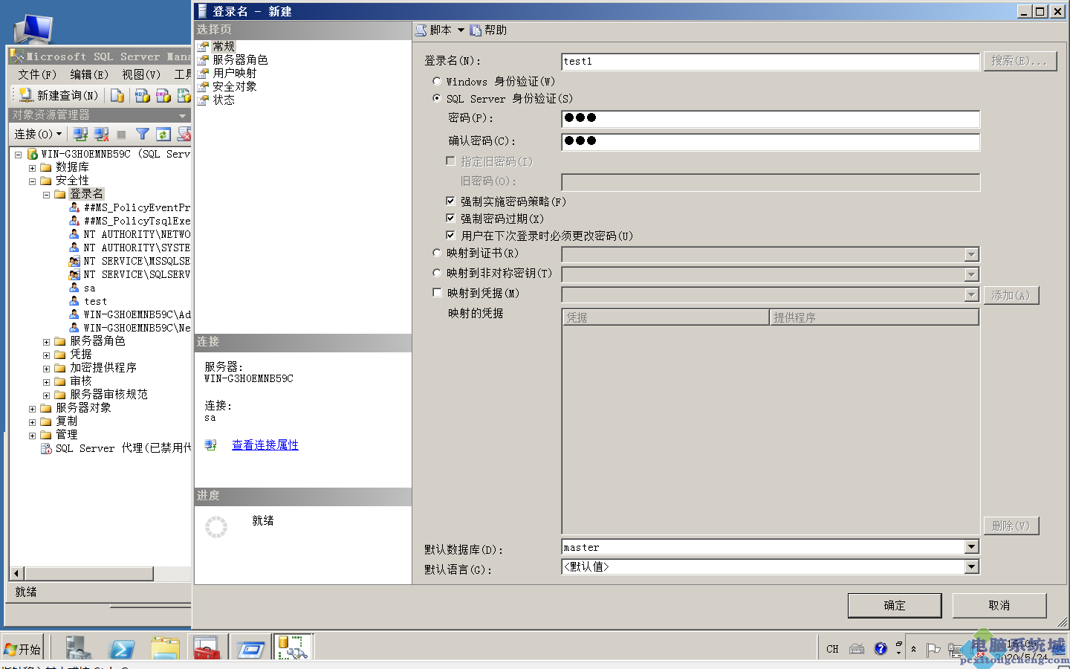Click the blue window taskbar icon
Screen dimensions: 1070x669
[x=250, y=649]
